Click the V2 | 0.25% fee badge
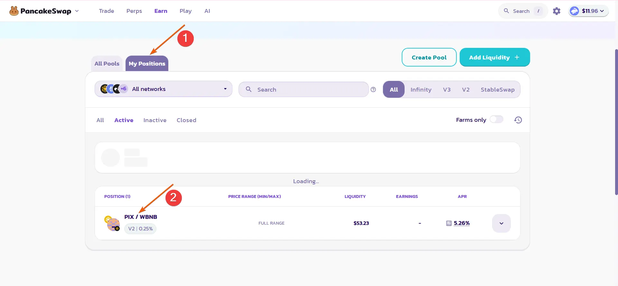The width and height of the screenshot is (618, 286). [140, 229]
